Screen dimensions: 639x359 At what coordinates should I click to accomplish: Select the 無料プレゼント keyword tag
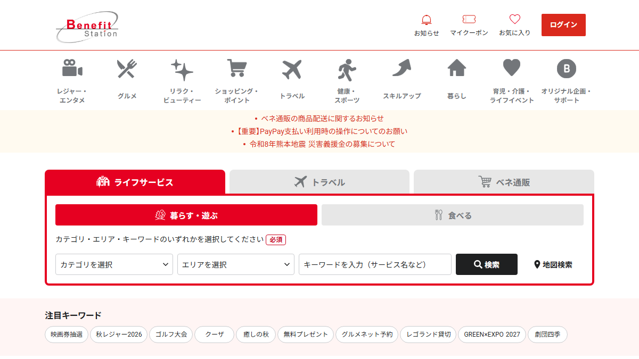click(x=306, y=335)
